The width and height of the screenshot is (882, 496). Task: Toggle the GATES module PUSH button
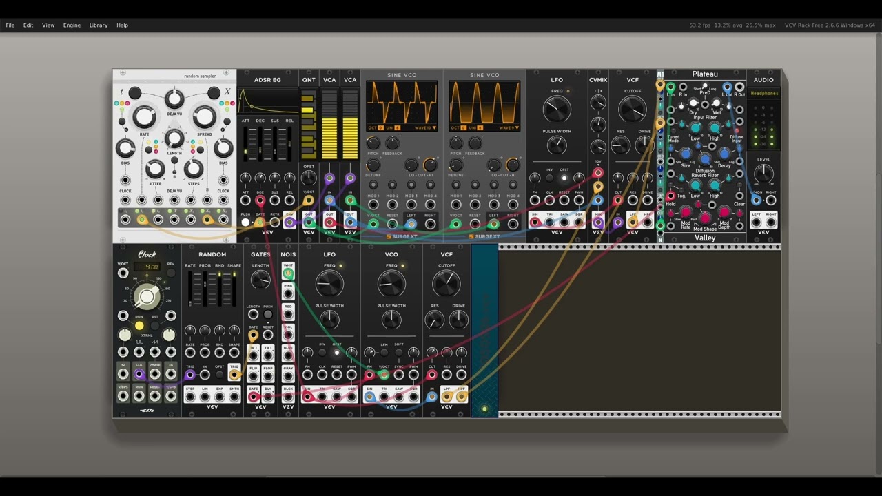(268, 314)
